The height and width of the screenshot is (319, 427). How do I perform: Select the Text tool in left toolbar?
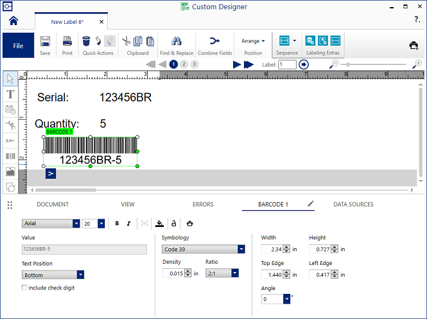(x=10, y=94)
